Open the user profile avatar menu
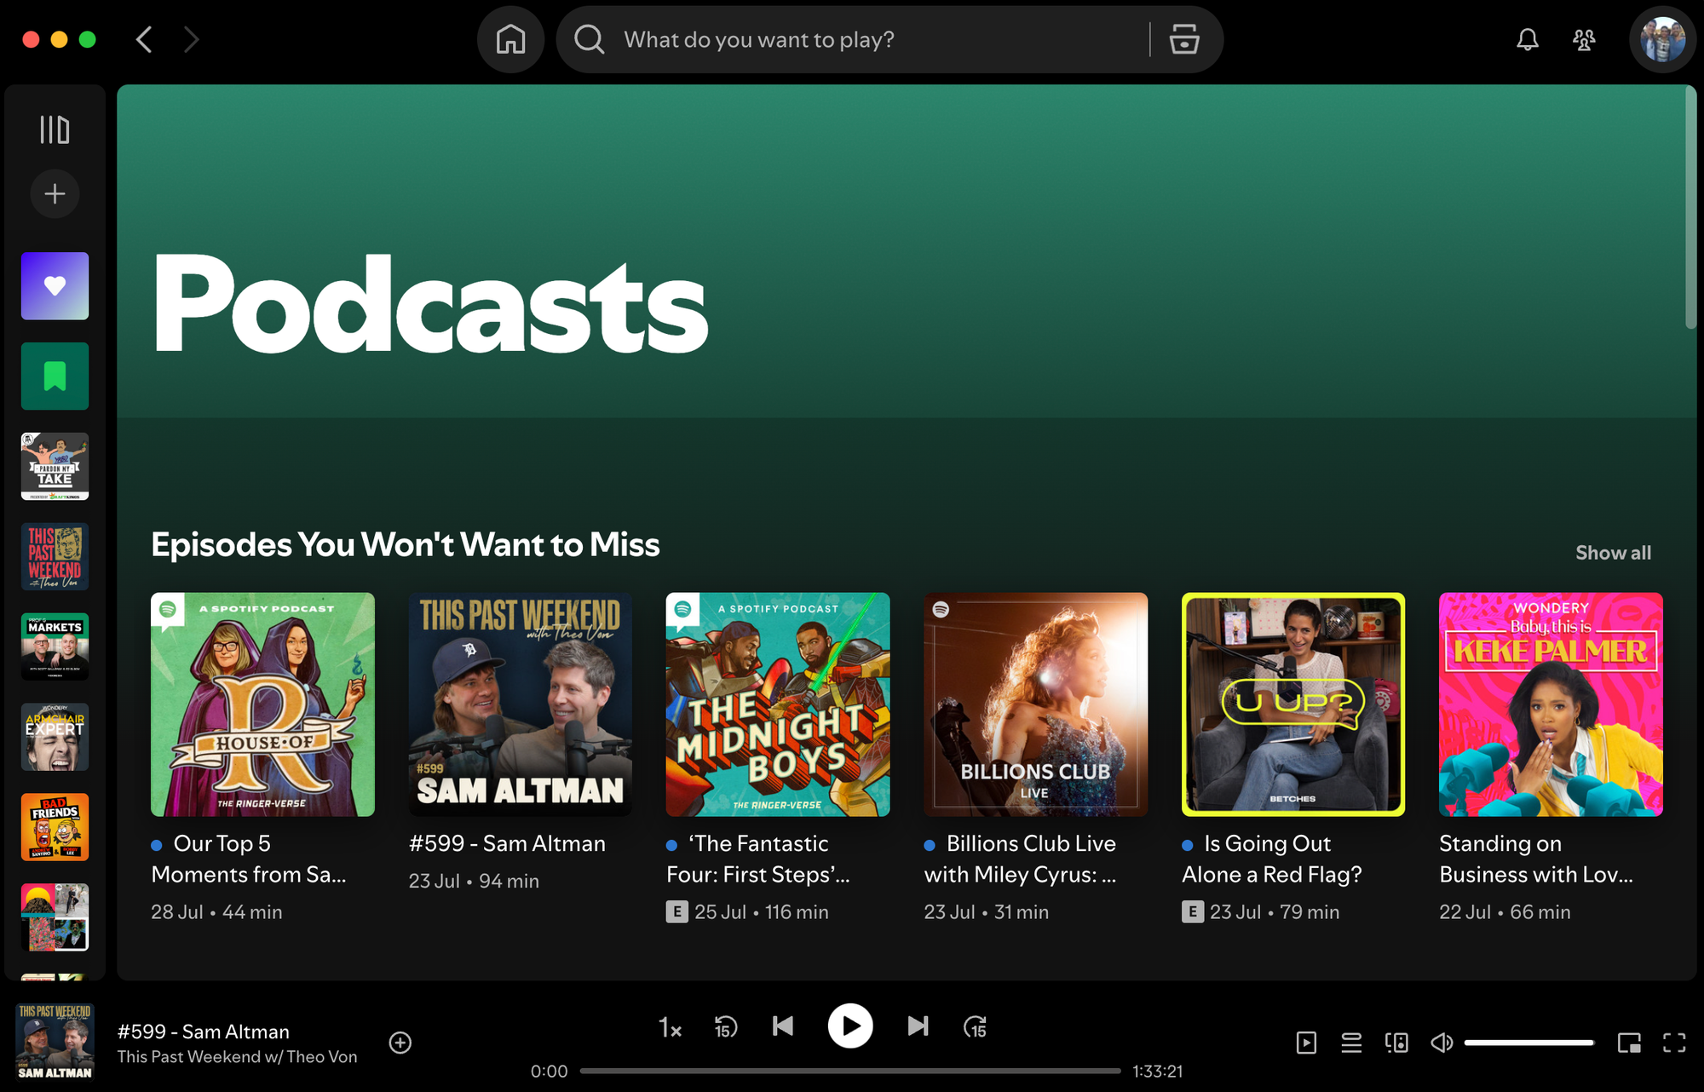This screenshot has height=1092, width=1704. pyautogui.click(x=1662, y=39)
